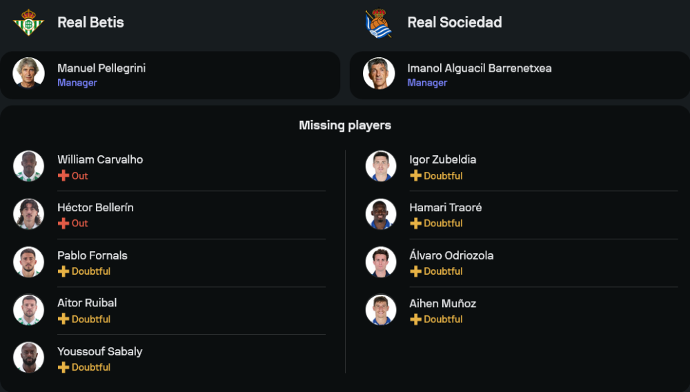Click the Real Sociedad club crest
Screen dimensions: 690x392
click(x=379, y=23)
